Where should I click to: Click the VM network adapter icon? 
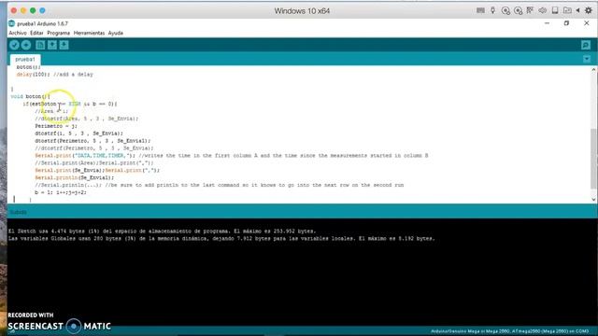point(530,10)
